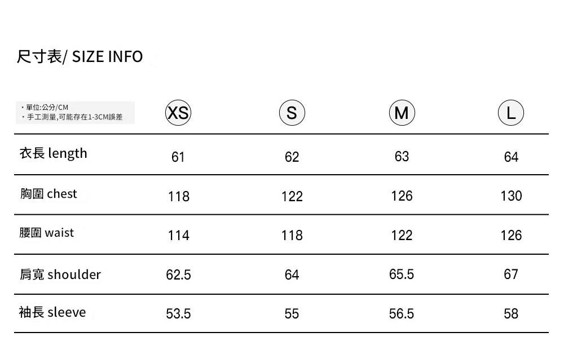
Task: Select chest value 130 for size L
Action: tap(511, 196)
